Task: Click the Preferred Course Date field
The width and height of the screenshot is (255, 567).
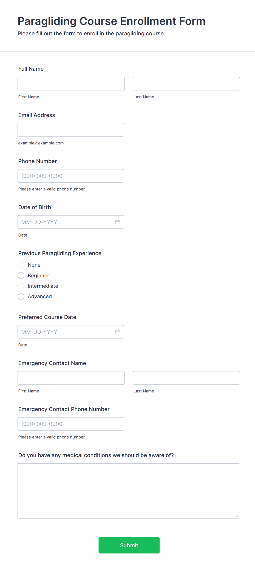Action: 71,332
